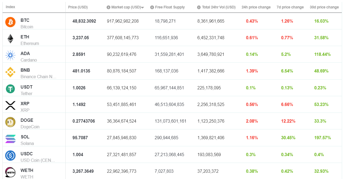Open the ETH ticker link

click(x=25, y=37)
